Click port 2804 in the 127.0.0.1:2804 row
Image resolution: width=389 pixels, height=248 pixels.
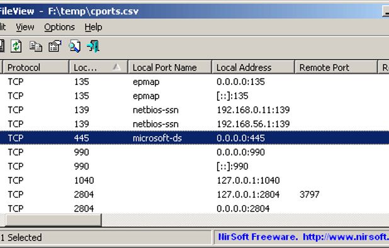pos(84,194)
